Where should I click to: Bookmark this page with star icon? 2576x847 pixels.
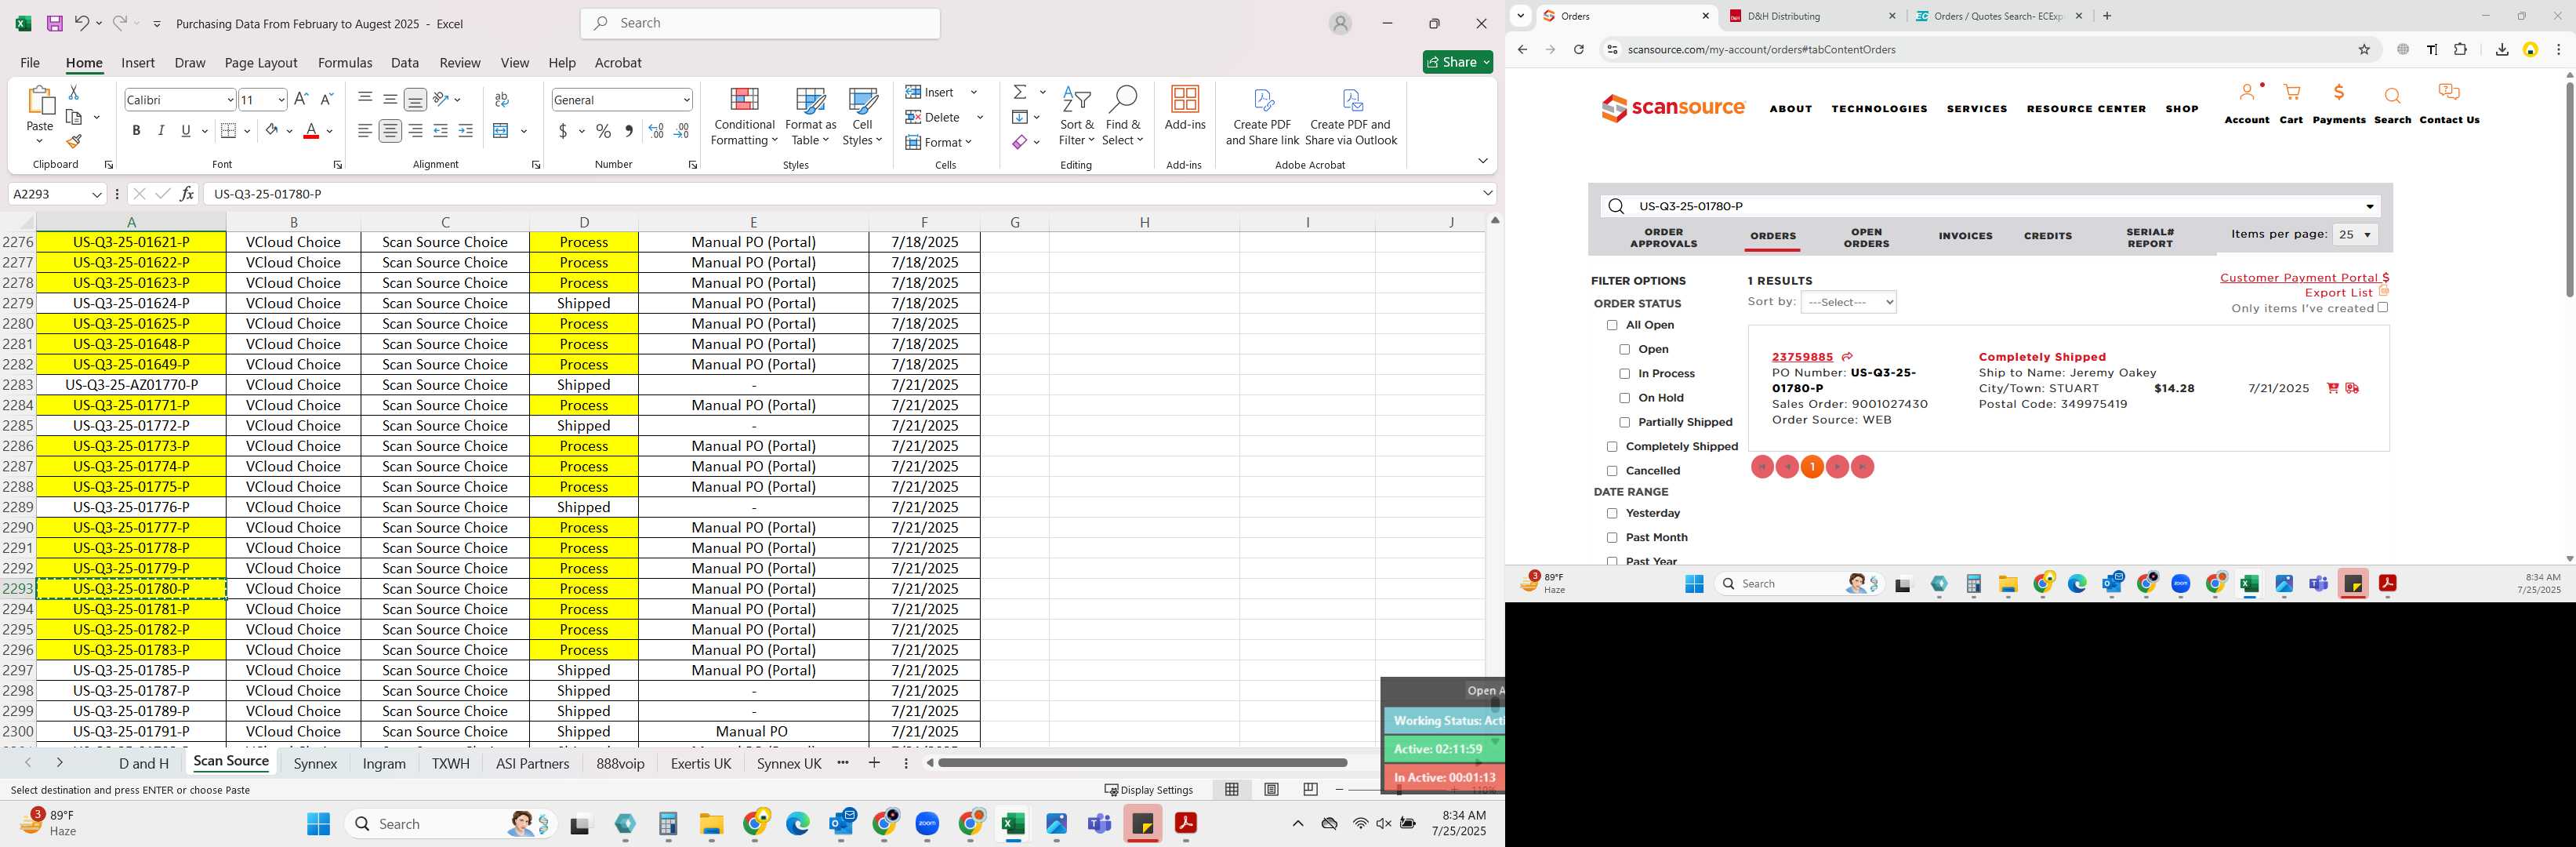coord(2364,49)
